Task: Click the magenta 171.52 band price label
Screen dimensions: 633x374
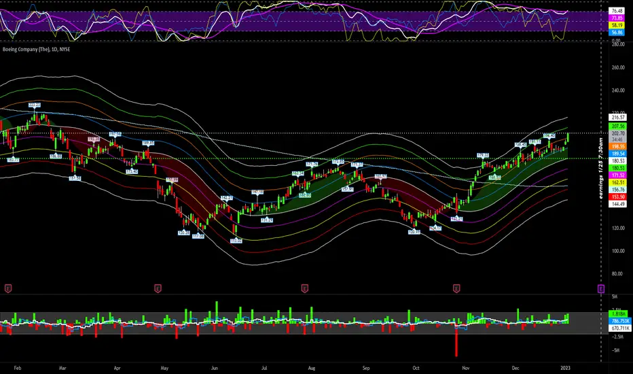Action: click(x=618, y=175)
